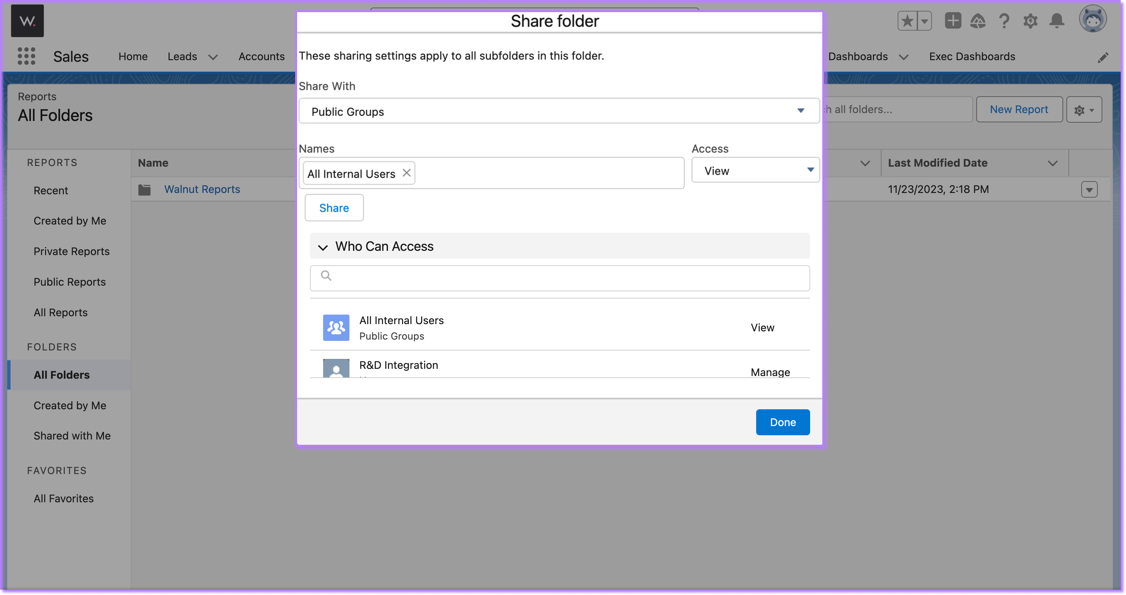This screenshot has height=595, width=1126.
Task: Open the Trailhead guidance icon
Action: coord(978,20)
